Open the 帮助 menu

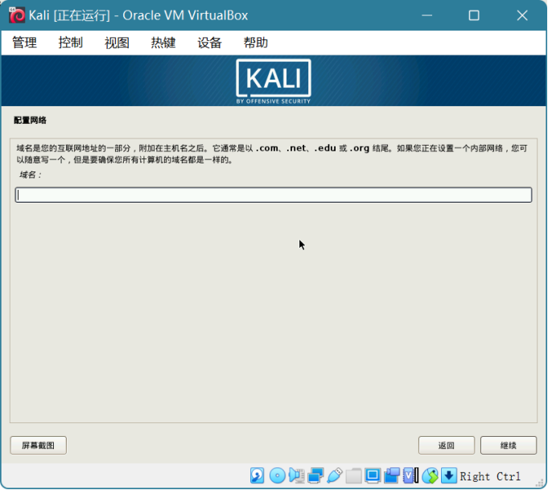coord(255,43)
